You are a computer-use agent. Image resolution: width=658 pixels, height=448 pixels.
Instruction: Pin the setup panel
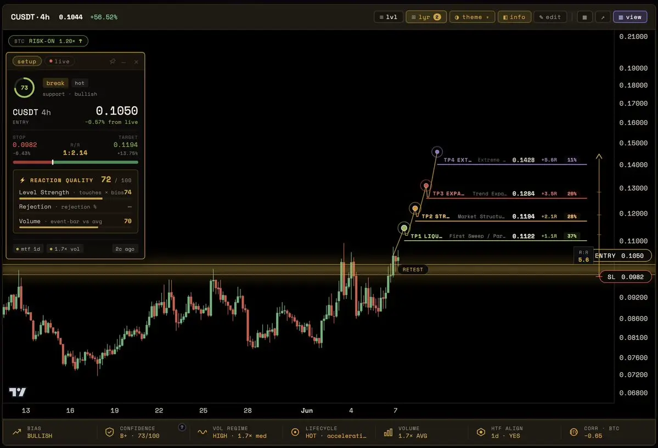click(113, 61)
